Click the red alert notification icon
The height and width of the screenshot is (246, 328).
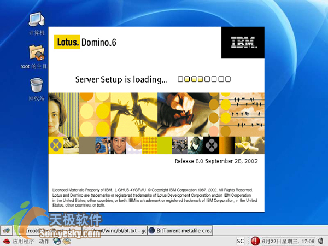tap(255, 241)
